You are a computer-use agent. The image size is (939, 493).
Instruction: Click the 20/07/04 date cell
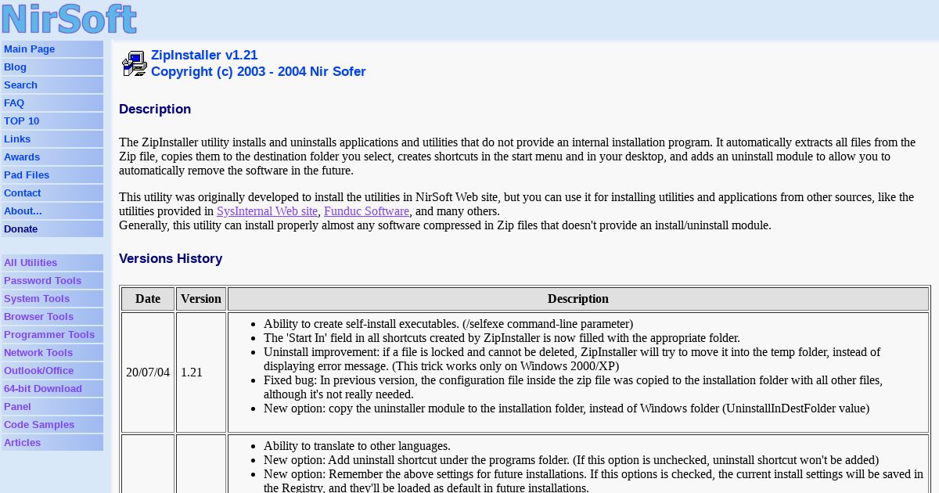pos(148,372)
